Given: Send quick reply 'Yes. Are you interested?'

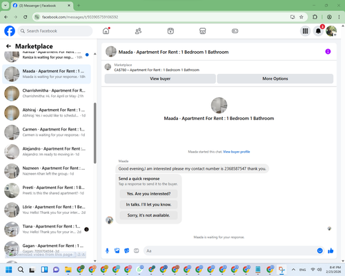Looking at the screenshot, I should [x=148, y=194].
